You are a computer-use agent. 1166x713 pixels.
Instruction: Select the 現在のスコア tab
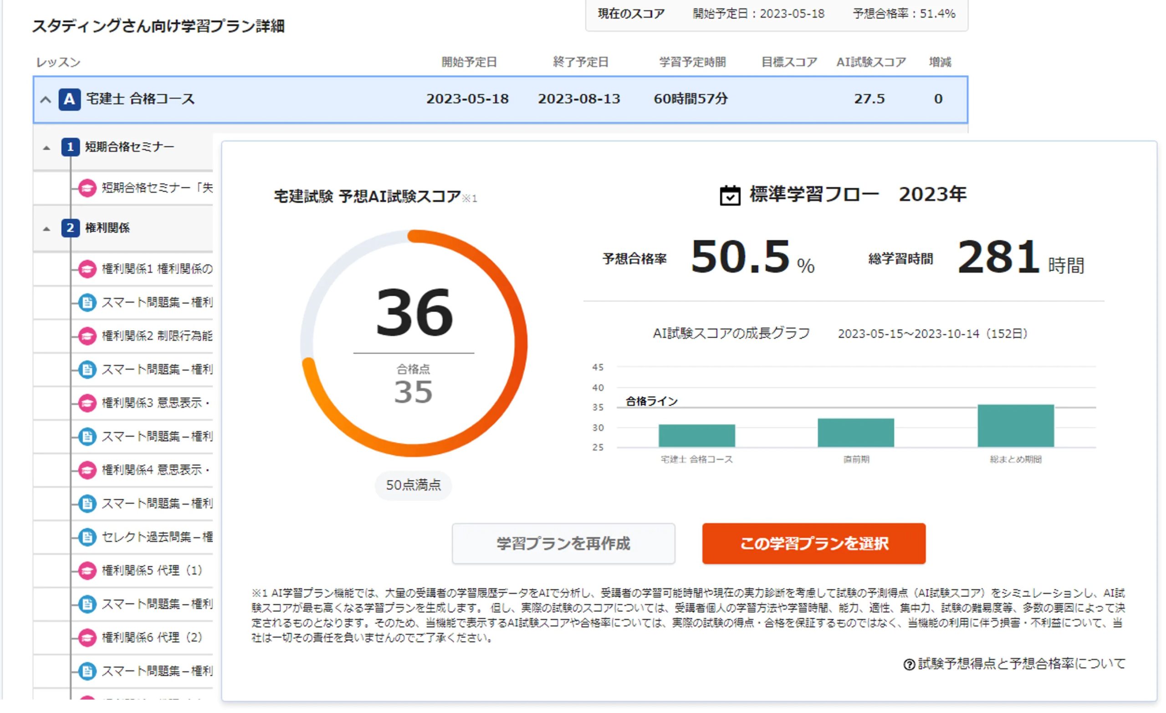point(632,14)
